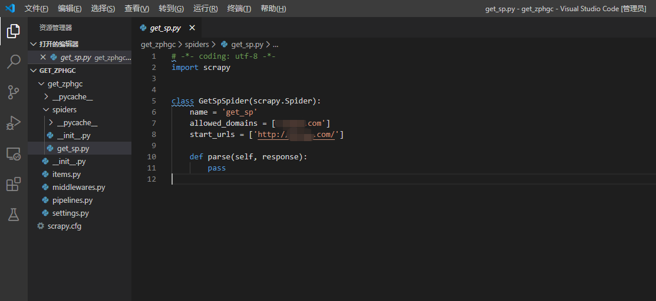Open middlewares.py file
The width and height of the screenshot is (656, 301).
[x=78, y=187]
